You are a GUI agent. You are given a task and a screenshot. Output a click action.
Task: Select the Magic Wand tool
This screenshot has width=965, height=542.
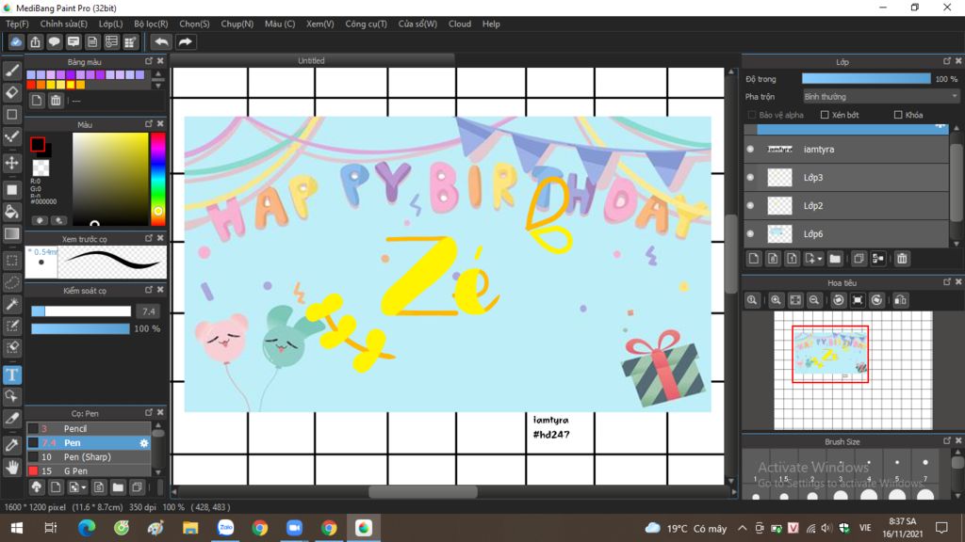point(11,304)
